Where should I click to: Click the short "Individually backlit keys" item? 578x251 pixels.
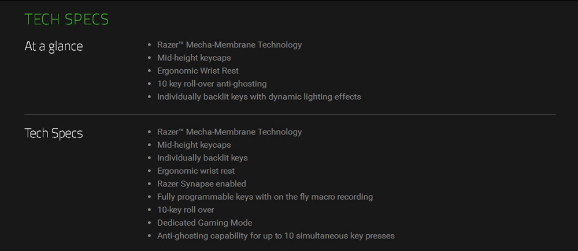click(x=202, y=158)
